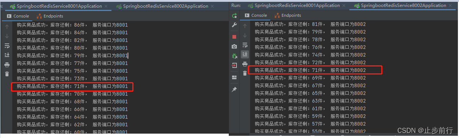Open Endpoints tab in right window

point(288,15)
